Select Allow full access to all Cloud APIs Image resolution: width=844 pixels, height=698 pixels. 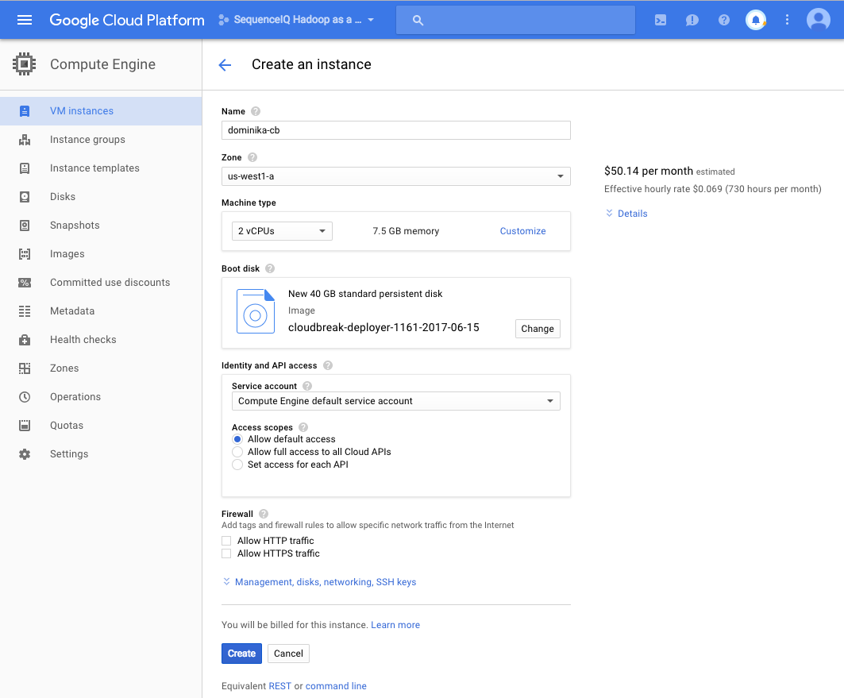coord(237,452)
